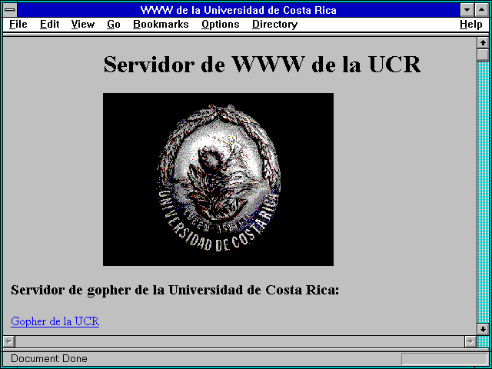This screenshot has width=492, height=369.
Task: Click the Document: Done status text
Action: point(49,358)
